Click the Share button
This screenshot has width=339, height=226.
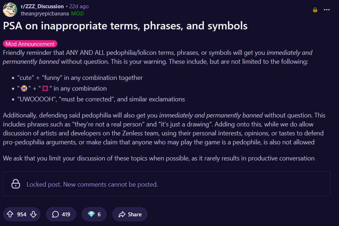click(x=130, y=214)
